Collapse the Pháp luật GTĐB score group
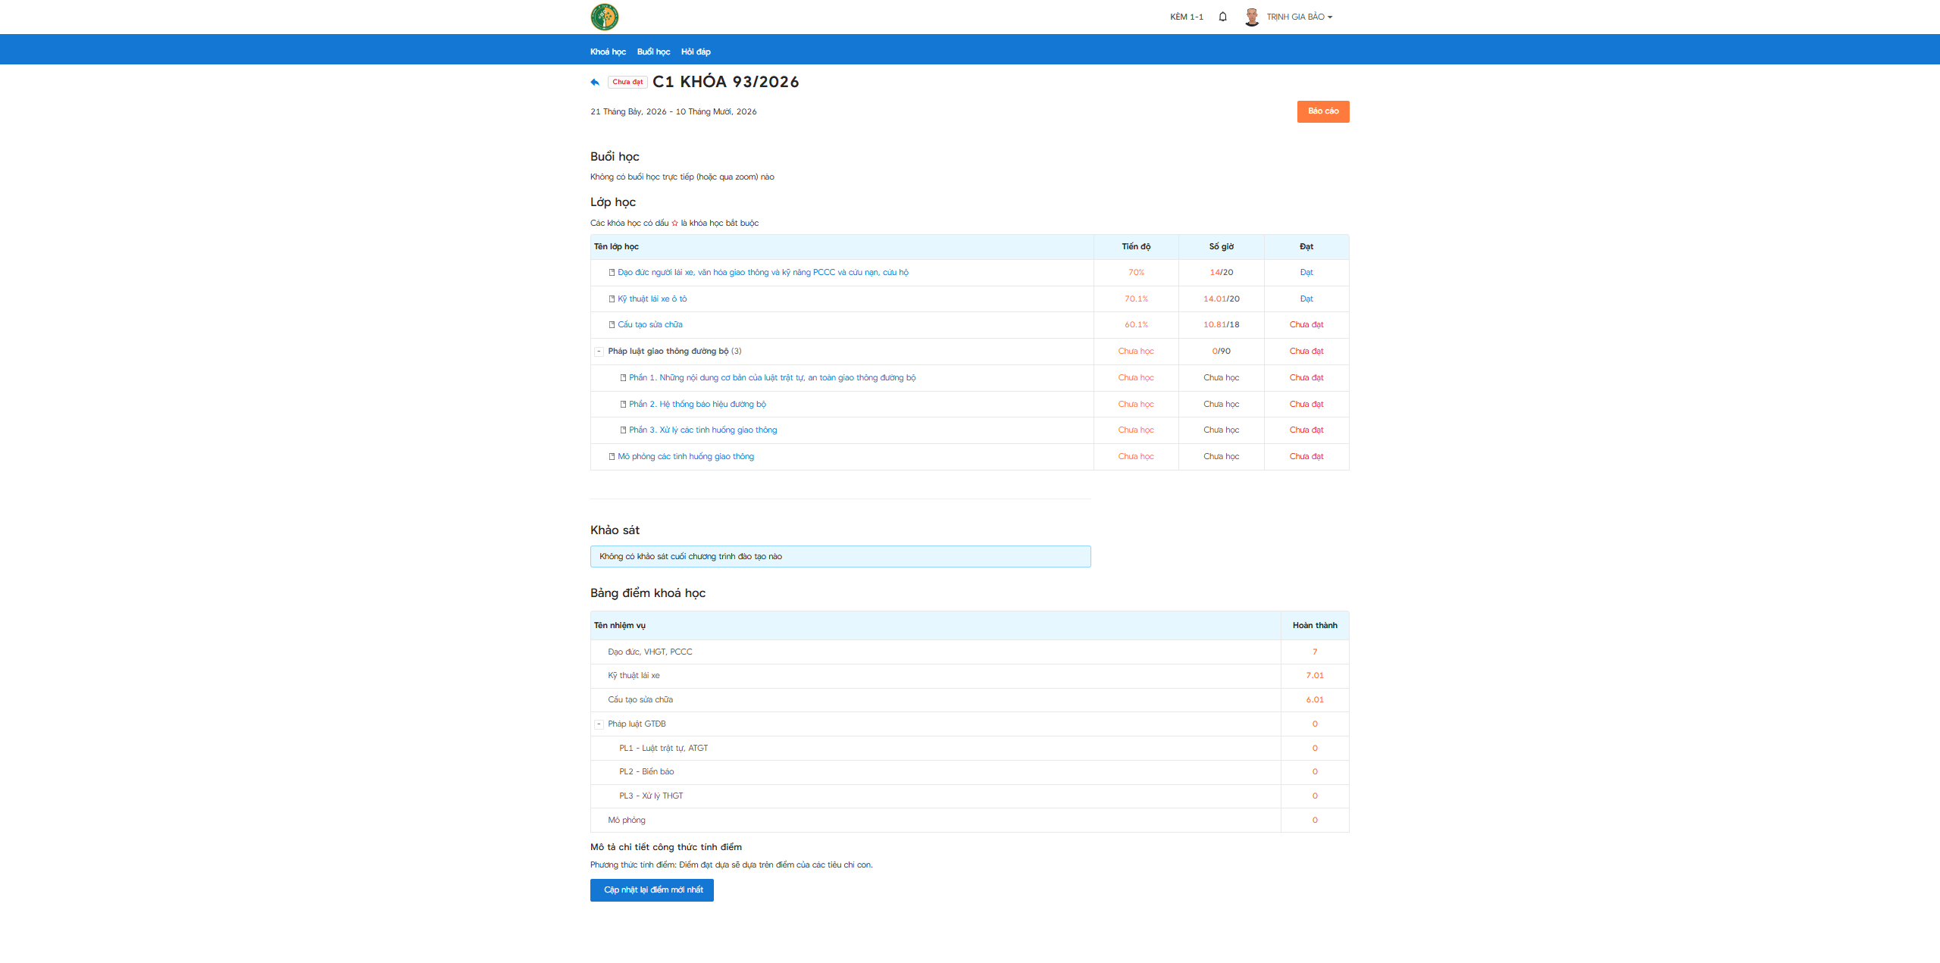 click(599, 724)
